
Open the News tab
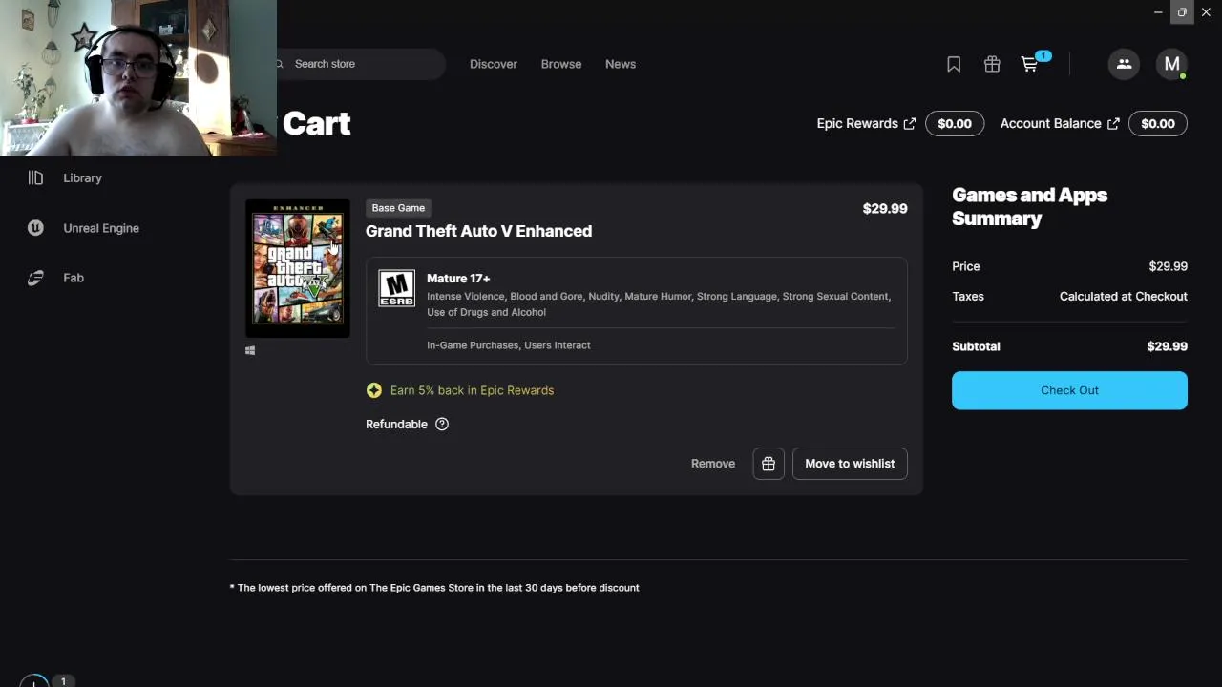(621, 64)
